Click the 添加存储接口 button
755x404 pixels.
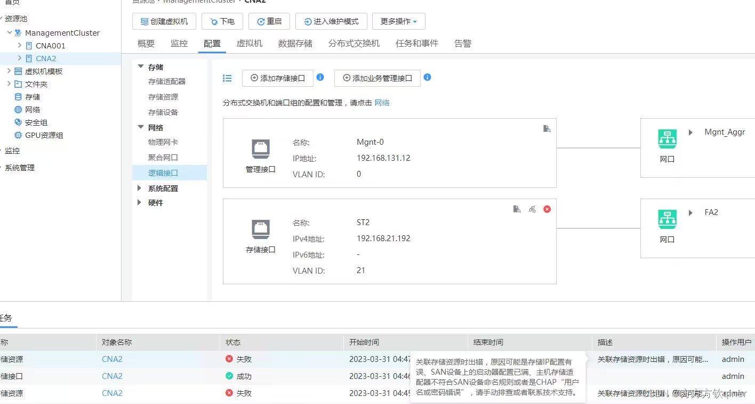278,78
